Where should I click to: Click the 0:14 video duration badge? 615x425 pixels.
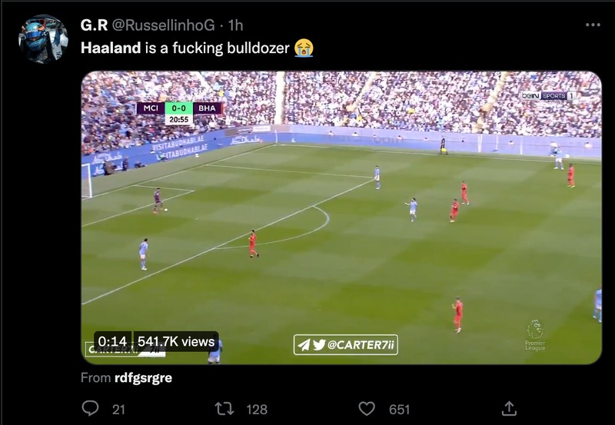112,341
